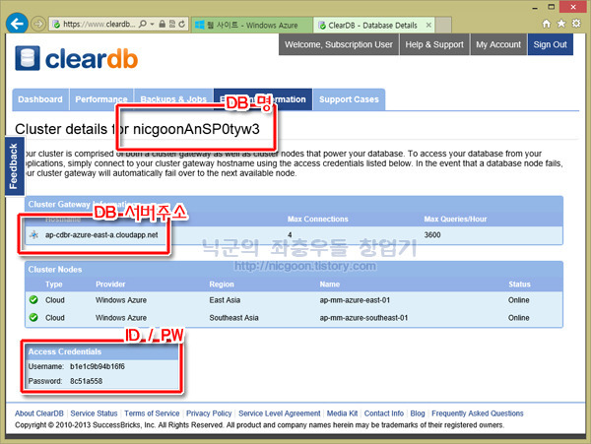
Task: Click node name ap-mm-azure-southeast-01
Action: point(363,318)
